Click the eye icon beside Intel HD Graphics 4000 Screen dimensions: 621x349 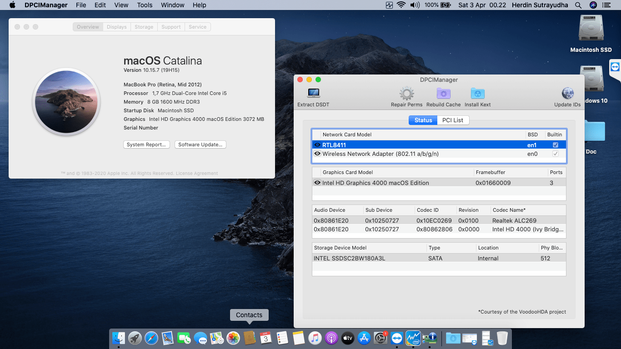317,183
